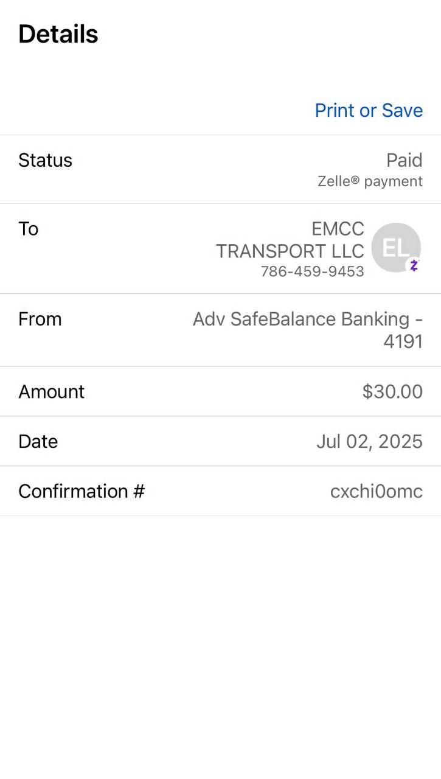Image resolution: width=441 pixels, height=779 pixels.
Task: Tap the Status row label
Action: click(45, 160)
